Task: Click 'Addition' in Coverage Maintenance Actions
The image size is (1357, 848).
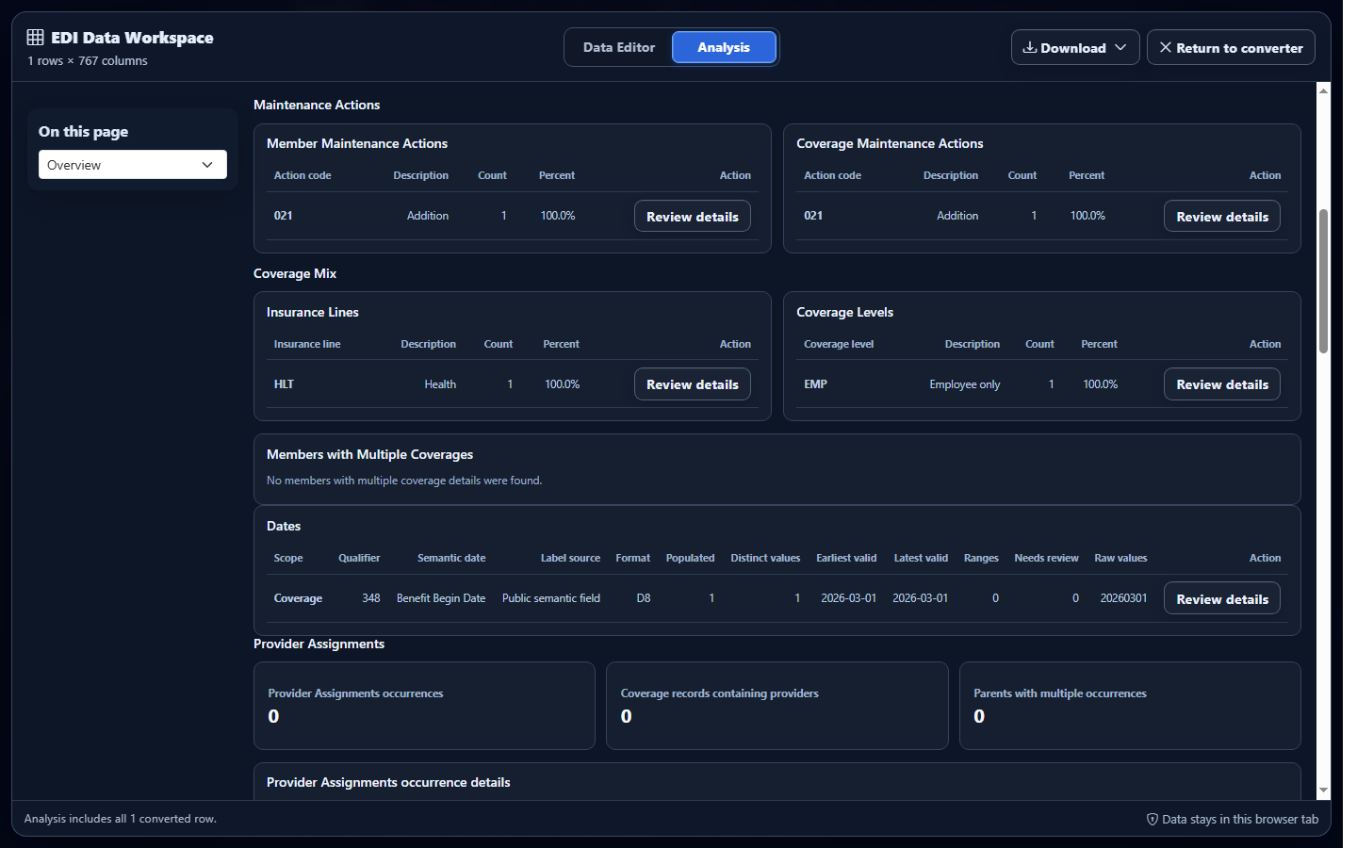Action: click(x=957, y=216)
